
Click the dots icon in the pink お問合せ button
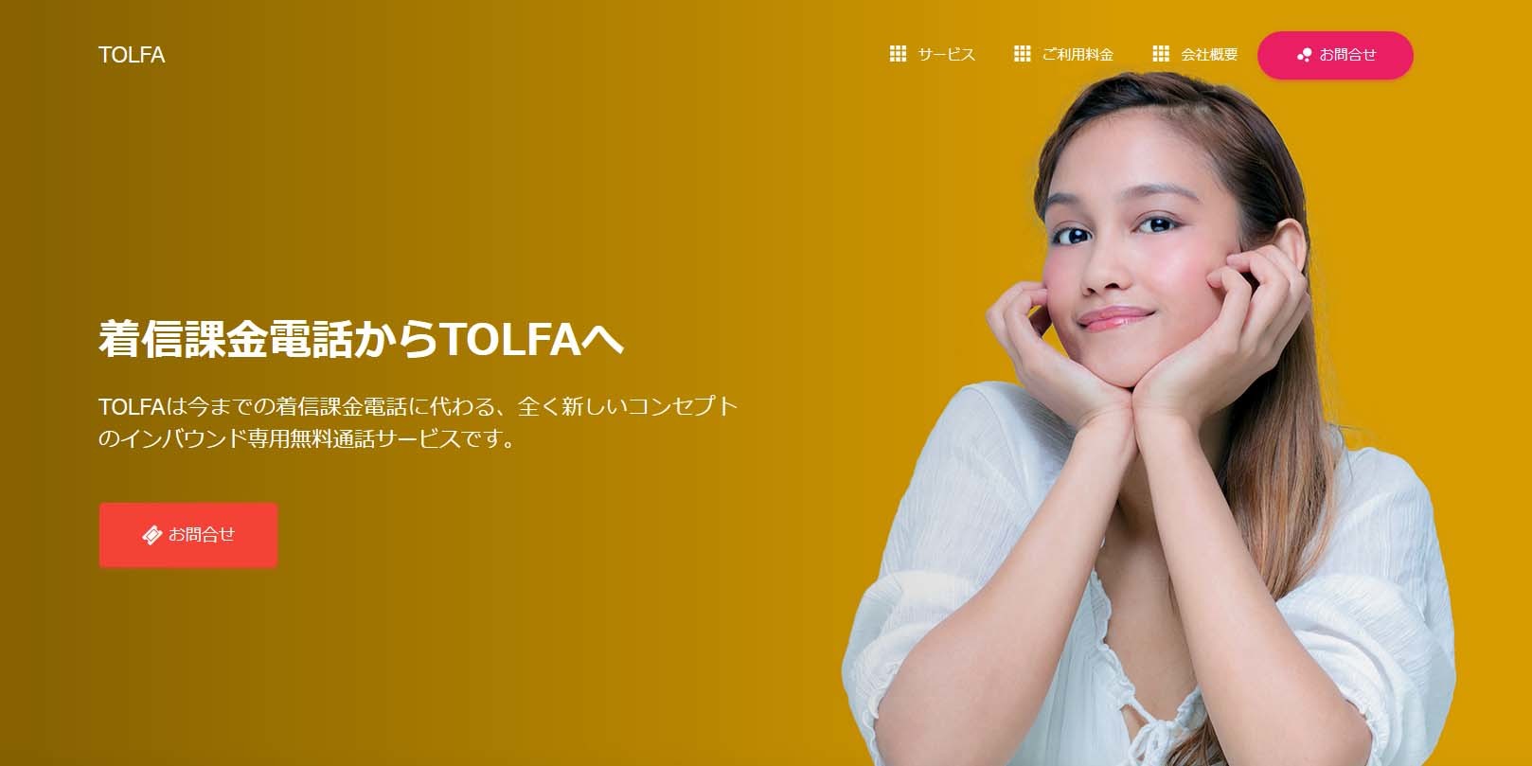pyautogui.click(x=1304, y=55)
